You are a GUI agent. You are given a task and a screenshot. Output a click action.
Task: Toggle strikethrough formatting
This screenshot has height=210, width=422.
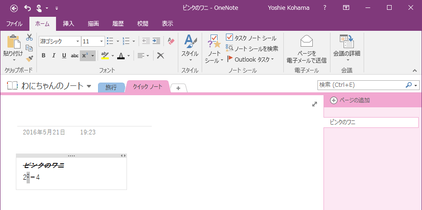[x=75, y=56]
